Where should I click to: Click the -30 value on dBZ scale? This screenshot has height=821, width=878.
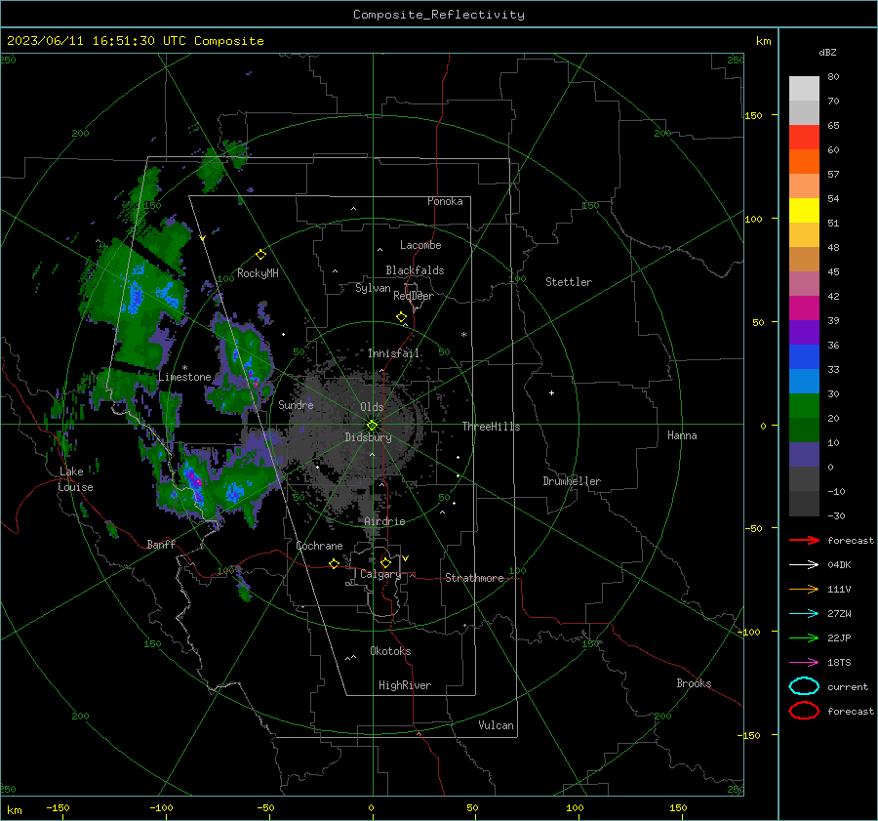point(836,515)
